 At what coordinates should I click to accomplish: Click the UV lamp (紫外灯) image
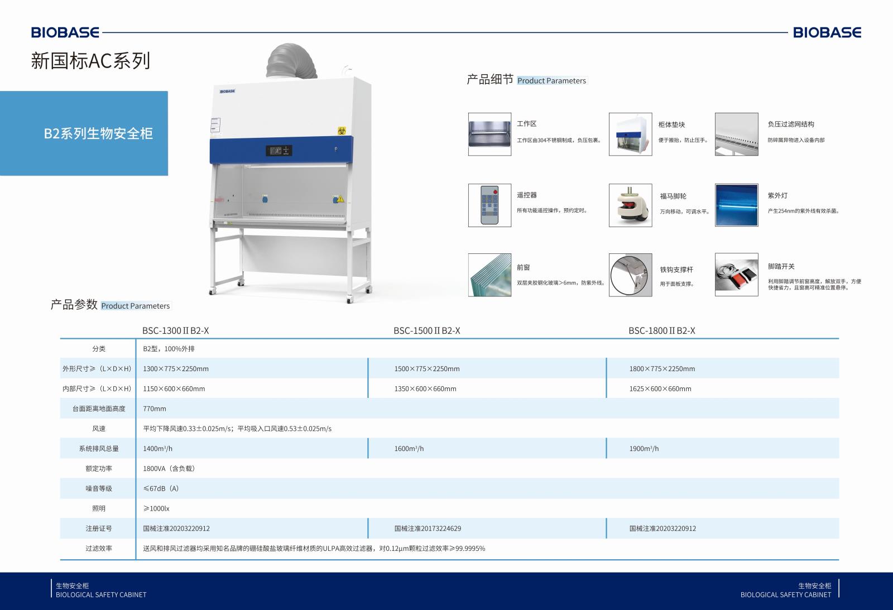point(736,205)
